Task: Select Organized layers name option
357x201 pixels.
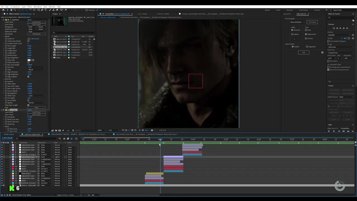Action: pos(307,47)
